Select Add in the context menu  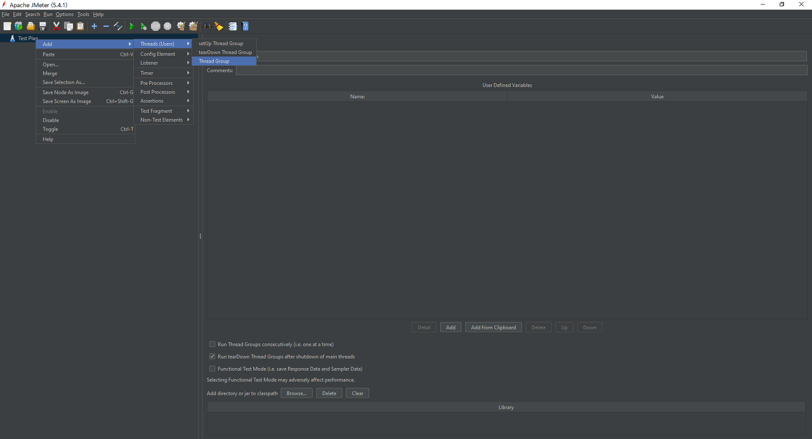click(x=86, y=44)
